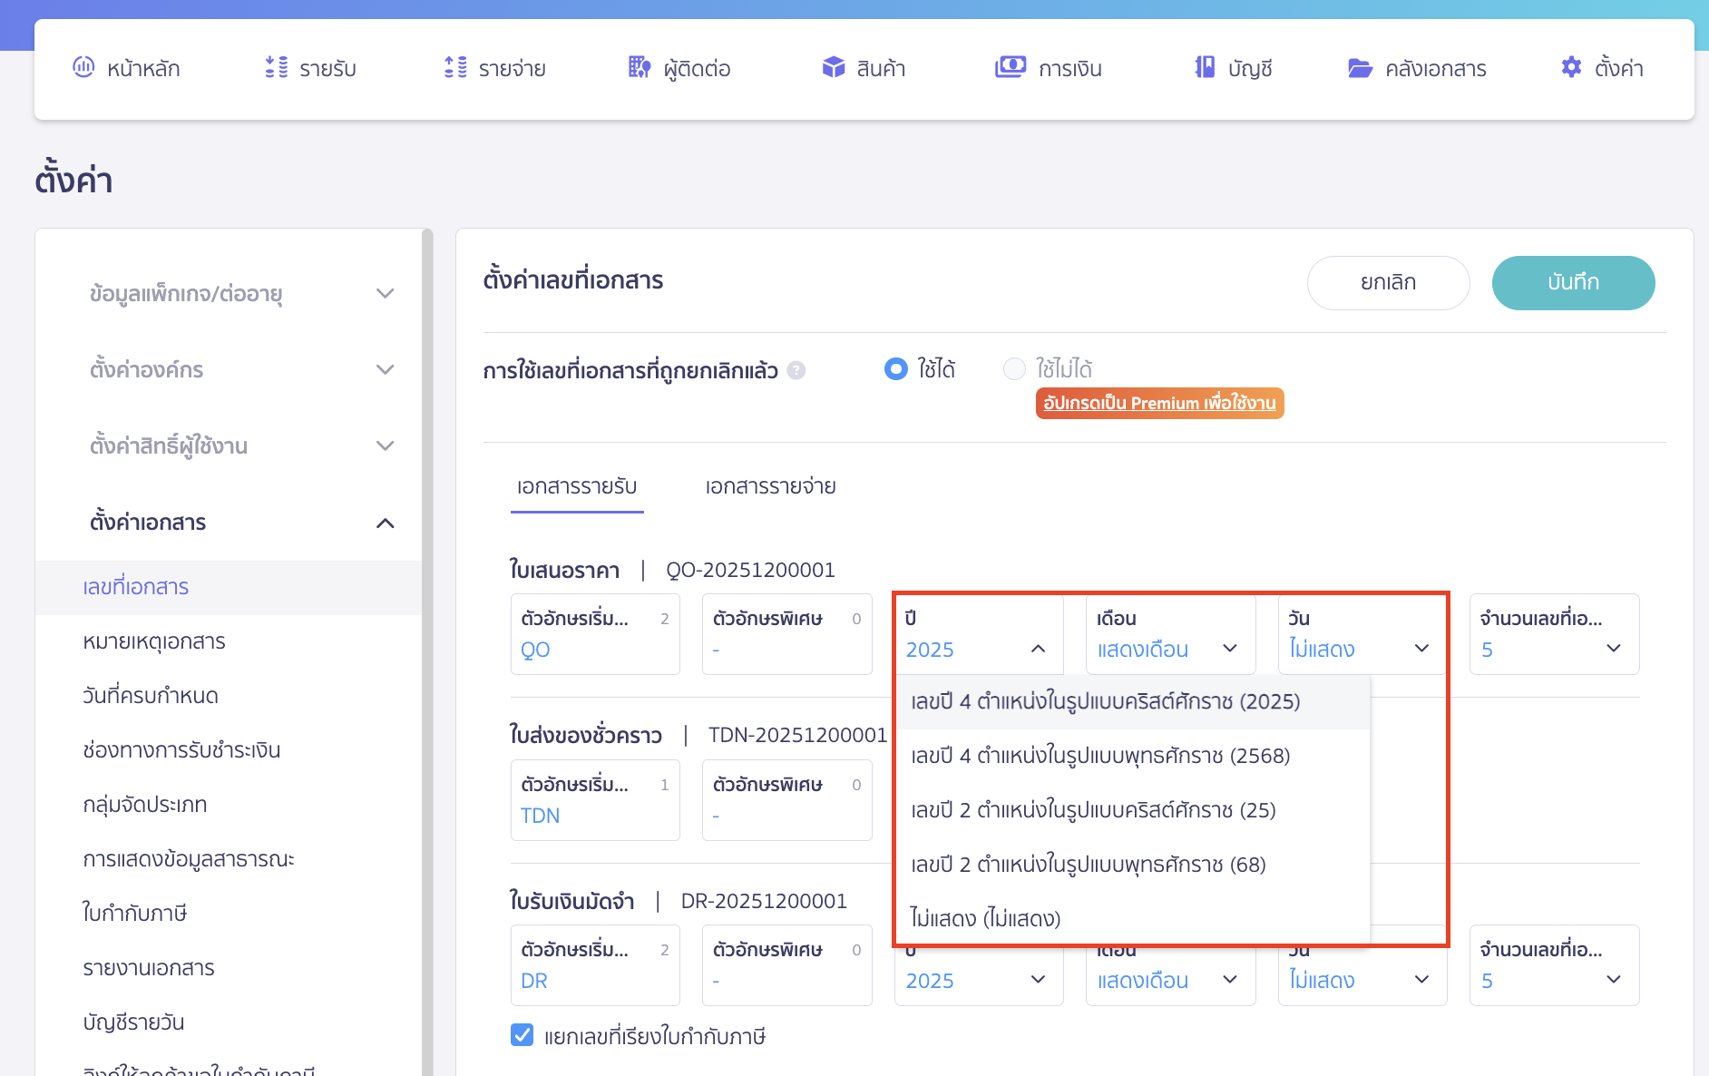
Task: Click the อัปเกรดเป็น Premium link
Action: coord(1159,403)
